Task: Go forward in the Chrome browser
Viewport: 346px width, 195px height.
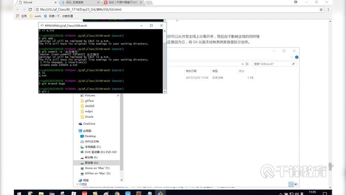Action: click(x=24, y=9)
